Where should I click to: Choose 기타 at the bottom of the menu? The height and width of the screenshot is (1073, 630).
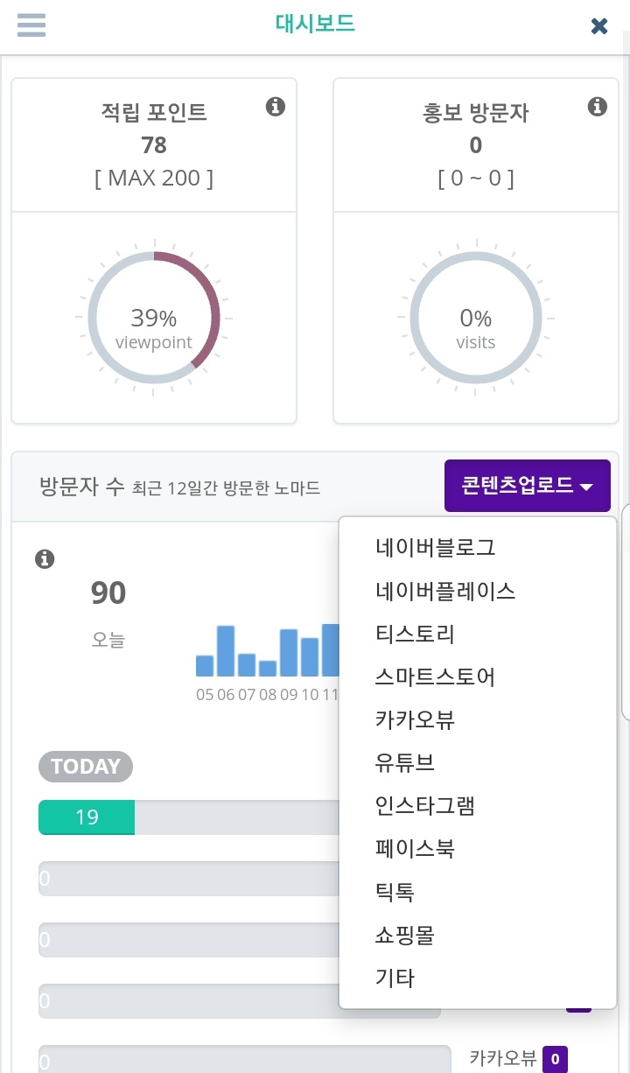[395, 978]
